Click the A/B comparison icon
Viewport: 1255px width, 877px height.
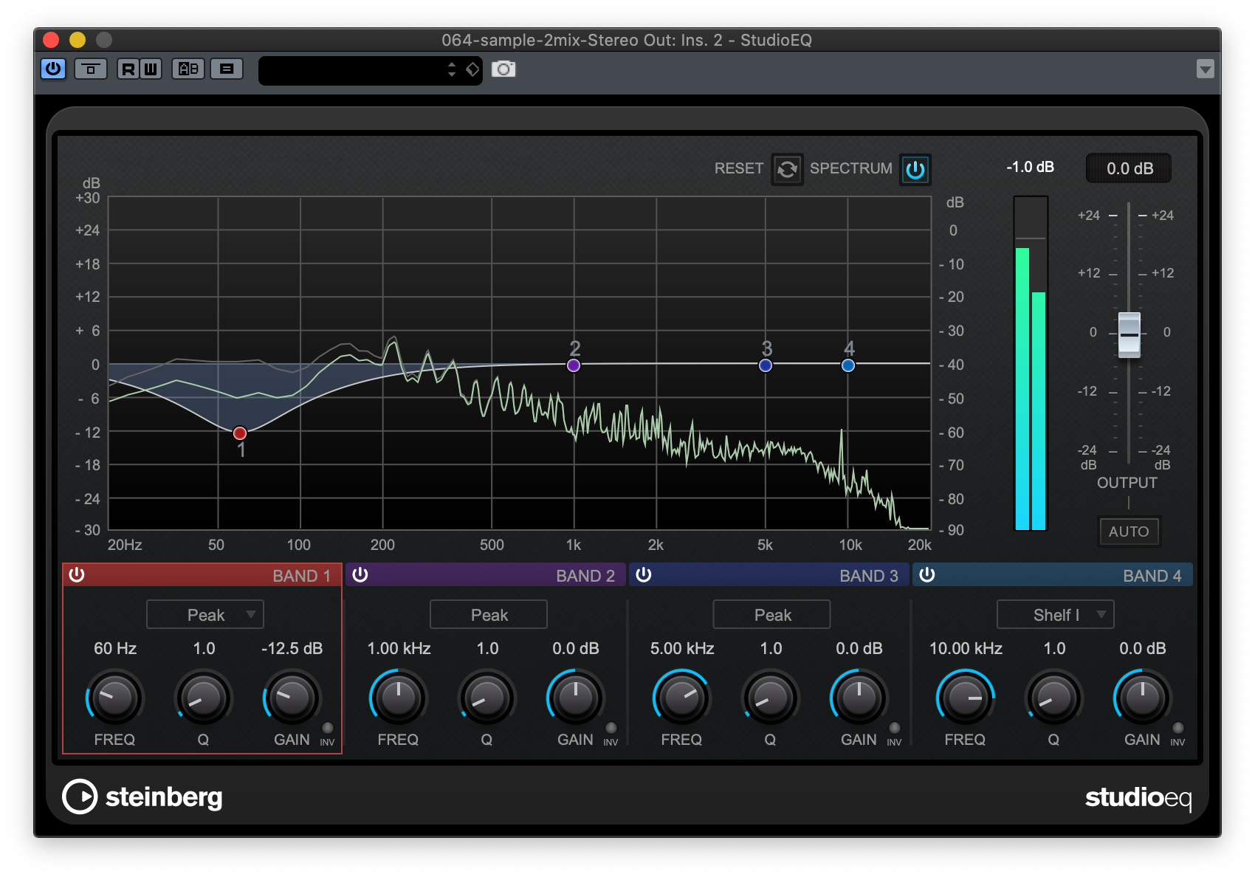[x=188, y=69]
